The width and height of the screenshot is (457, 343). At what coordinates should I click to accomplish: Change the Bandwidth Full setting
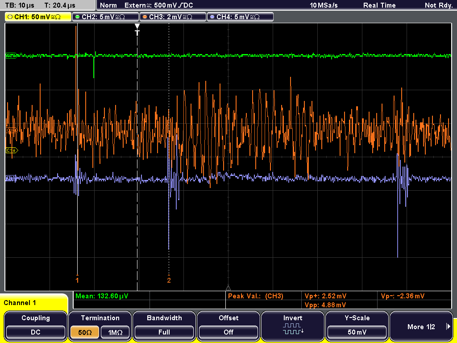(x=164, y=326)
